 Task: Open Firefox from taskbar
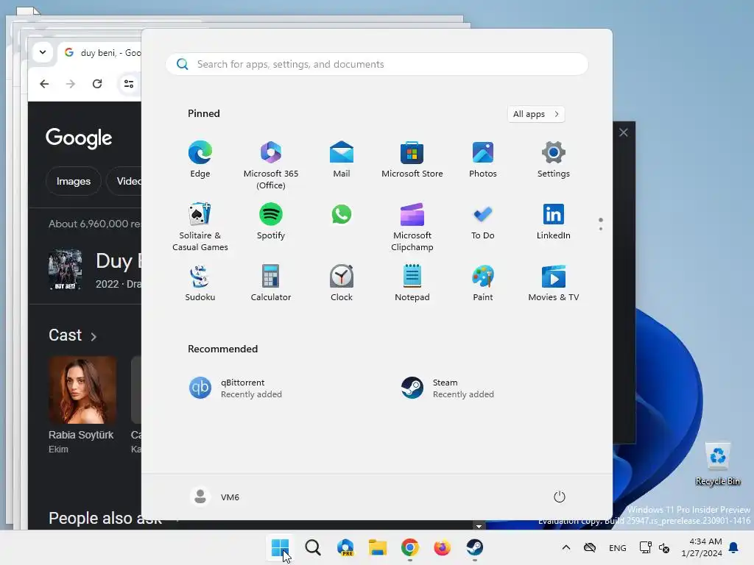[x=442, y=547]
